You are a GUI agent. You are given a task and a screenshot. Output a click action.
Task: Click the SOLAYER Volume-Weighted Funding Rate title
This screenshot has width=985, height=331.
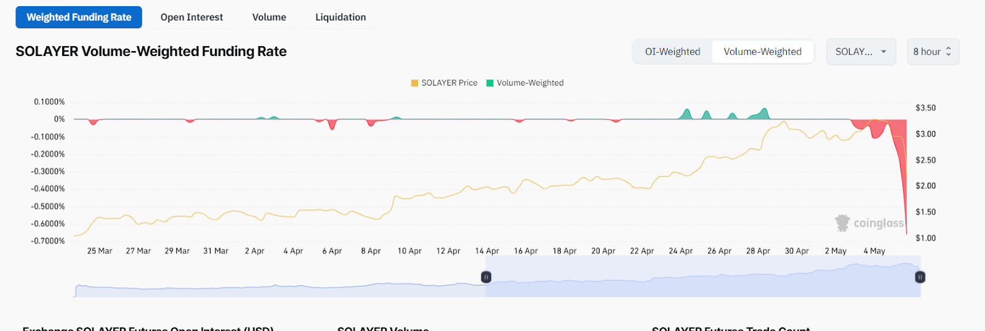[x=151, y=52]
